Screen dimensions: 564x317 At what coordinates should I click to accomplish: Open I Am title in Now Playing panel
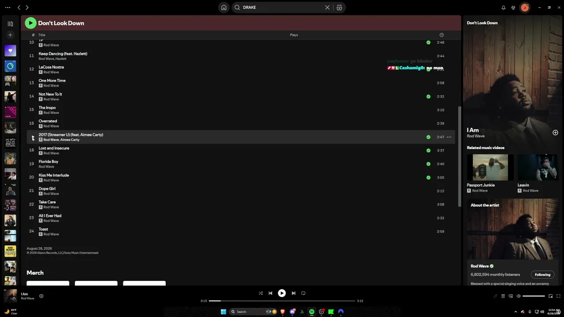pos(473,130)
